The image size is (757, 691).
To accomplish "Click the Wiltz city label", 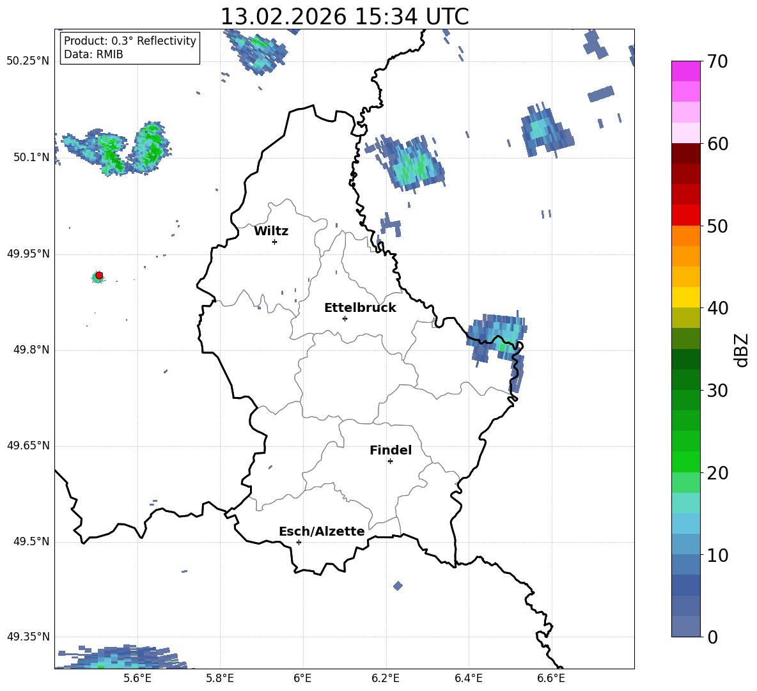I will point(271,231).
